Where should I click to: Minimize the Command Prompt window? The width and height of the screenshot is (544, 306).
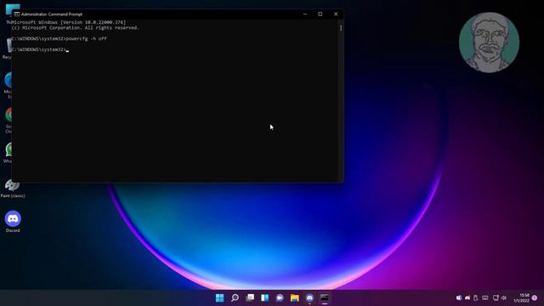pos(305,14)
